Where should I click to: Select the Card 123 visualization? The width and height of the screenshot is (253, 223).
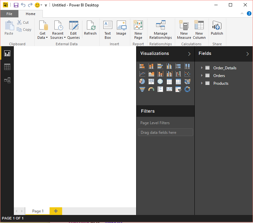click(x=169, y=89)
